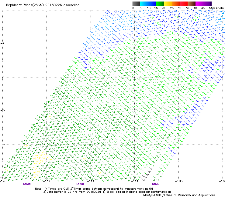The image size is (225, 197).
Task: Select the "10" label under the color bar
Action: (149, 8)
